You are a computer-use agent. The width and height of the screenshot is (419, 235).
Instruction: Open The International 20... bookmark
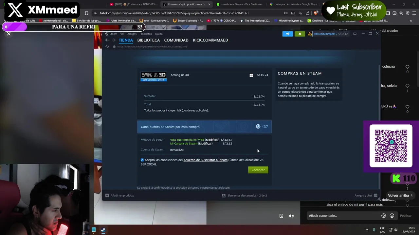(255, 21)
